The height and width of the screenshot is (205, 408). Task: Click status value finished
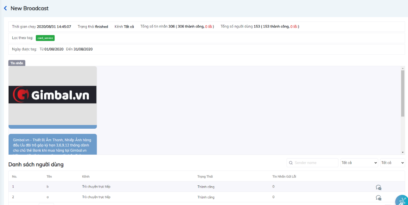[102, 27]
